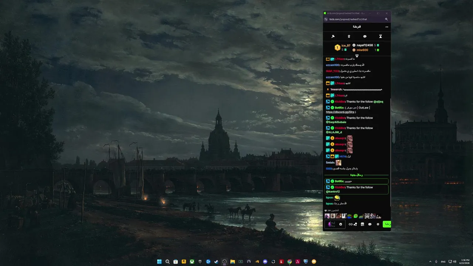Open File Explorer from taskbar
This screenshot has width=473, height=266.
click(x=232, y=262)
